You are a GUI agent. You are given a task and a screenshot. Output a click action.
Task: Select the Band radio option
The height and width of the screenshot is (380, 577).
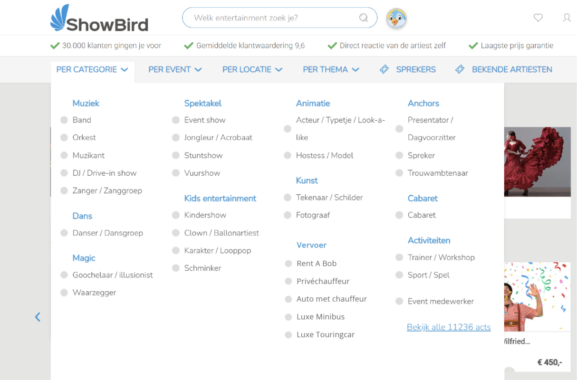click(64, 120)
